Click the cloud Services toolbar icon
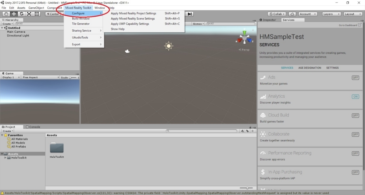The height and width of the screenshot is (195, 365). click(x=292, y=14)
